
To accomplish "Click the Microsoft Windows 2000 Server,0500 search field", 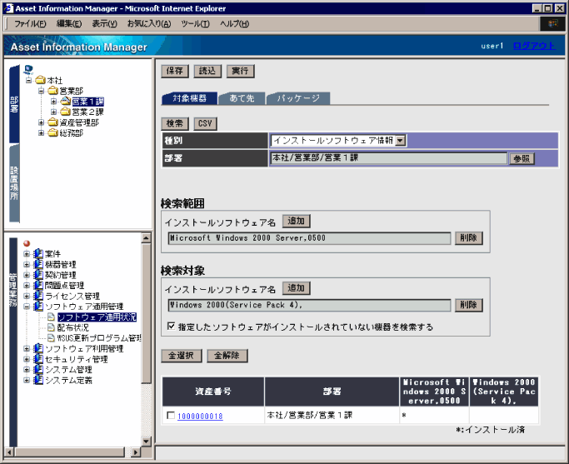I will tap(309, 238).
